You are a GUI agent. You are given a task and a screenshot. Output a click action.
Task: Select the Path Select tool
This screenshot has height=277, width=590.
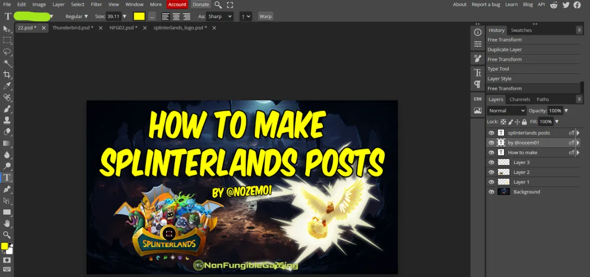[x=7, y=201]
